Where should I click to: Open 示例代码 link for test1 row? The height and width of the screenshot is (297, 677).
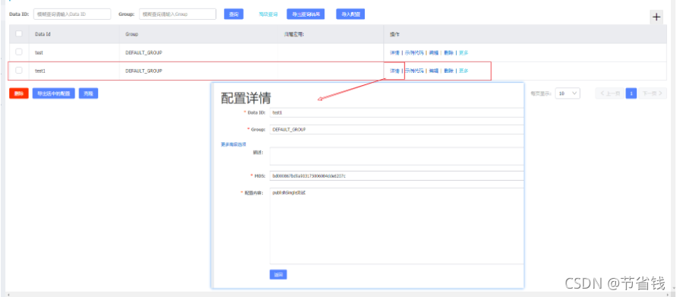tap(414, 71)
